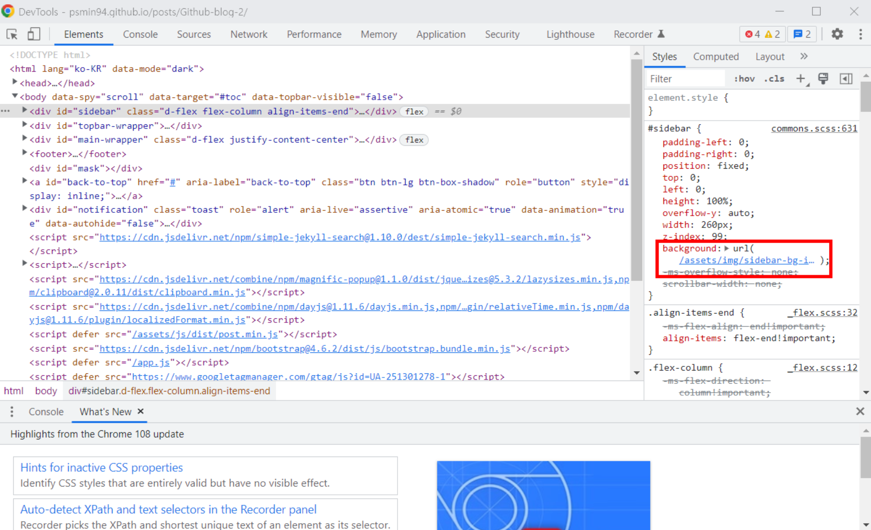Screen dimensions: 871x530
Task: Open Hints for inactive CSS properties
Action: coord(102,467)
